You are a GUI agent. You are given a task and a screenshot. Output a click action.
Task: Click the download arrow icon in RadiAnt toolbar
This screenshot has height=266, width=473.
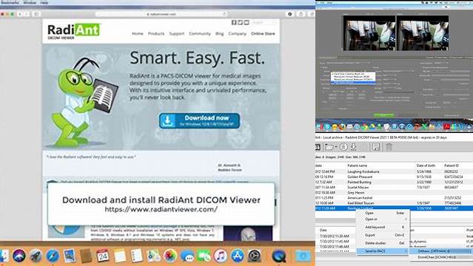click(x=354, y=147)
